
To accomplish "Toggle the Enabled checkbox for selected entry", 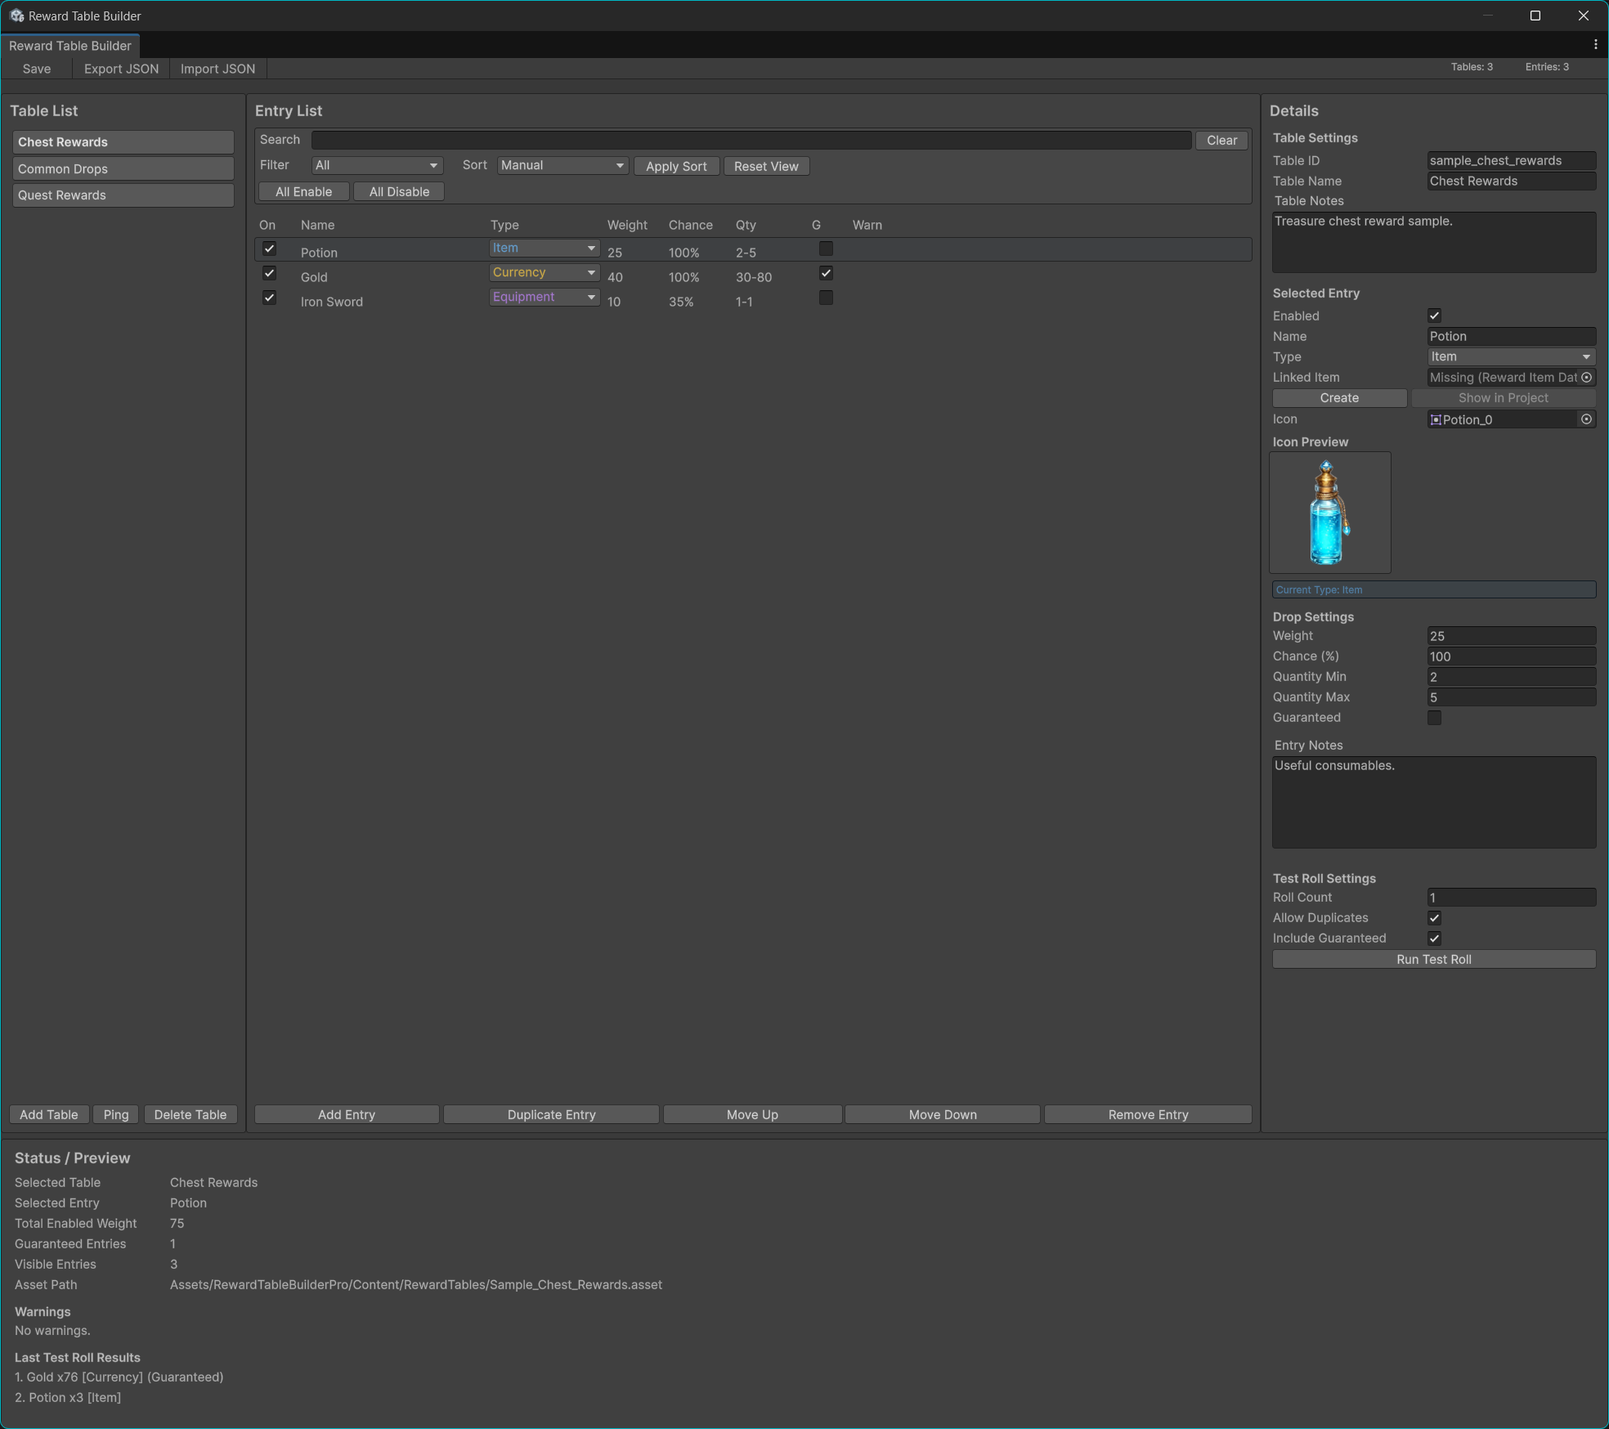I will [x=1434, y=316].
